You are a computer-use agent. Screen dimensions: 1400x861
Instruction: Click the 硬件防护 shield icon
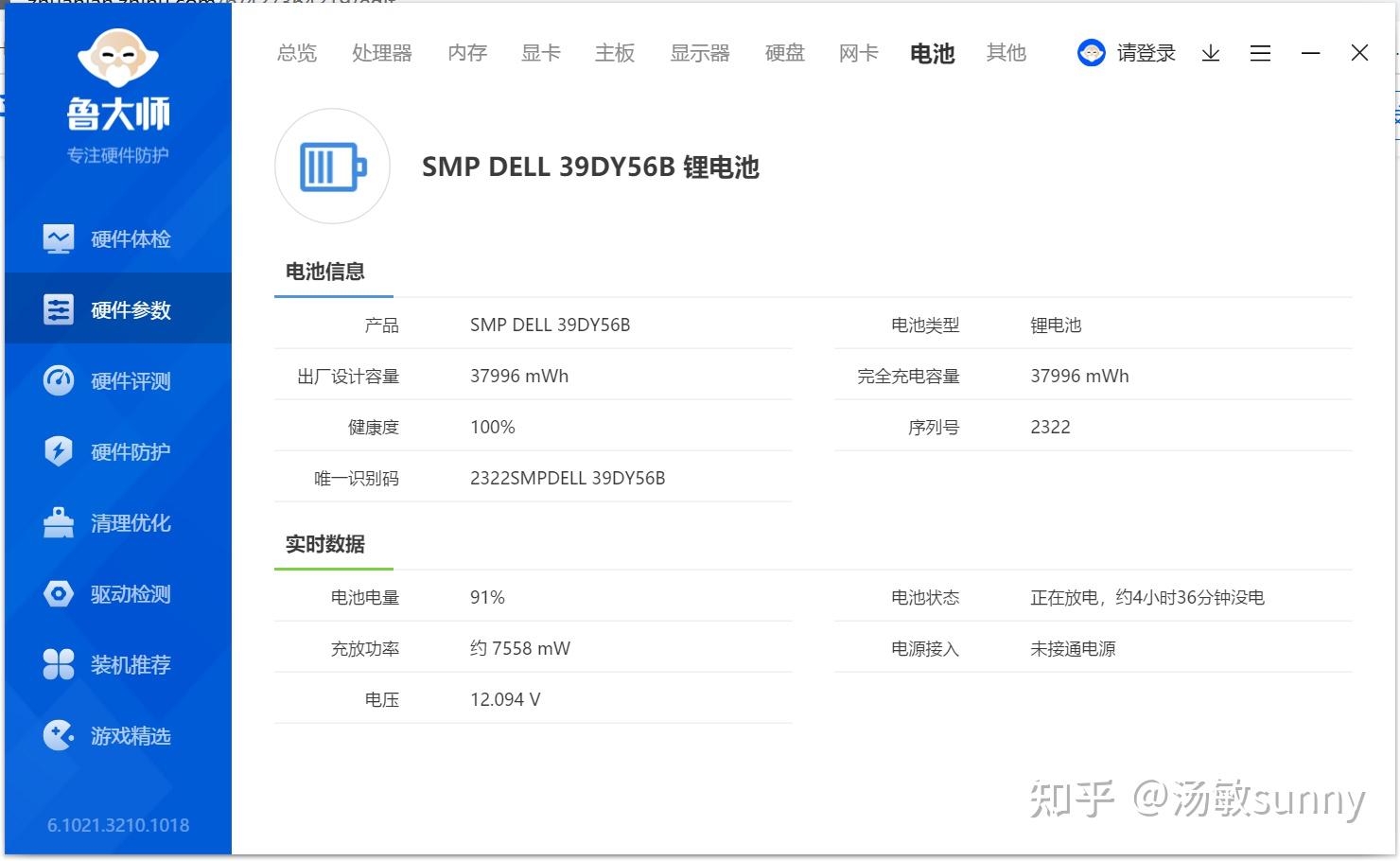point(58,451)
